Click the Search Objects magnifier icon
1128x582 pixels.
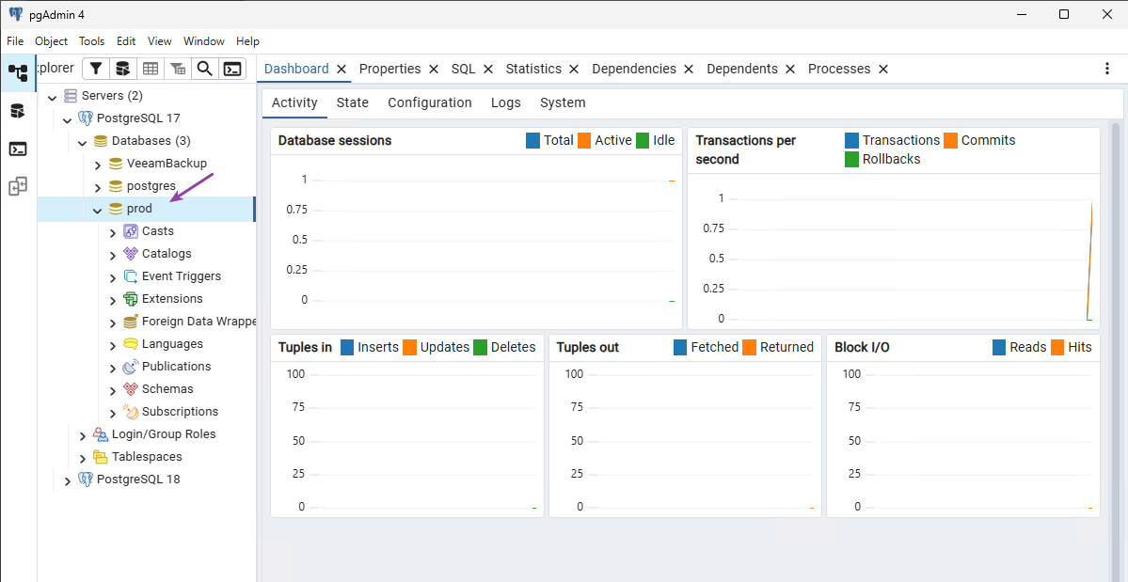pos(205,69)
